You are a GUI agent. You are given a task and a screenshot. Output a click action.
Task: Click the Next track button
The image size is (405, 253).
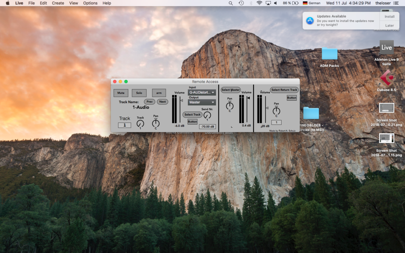point(162,102)
